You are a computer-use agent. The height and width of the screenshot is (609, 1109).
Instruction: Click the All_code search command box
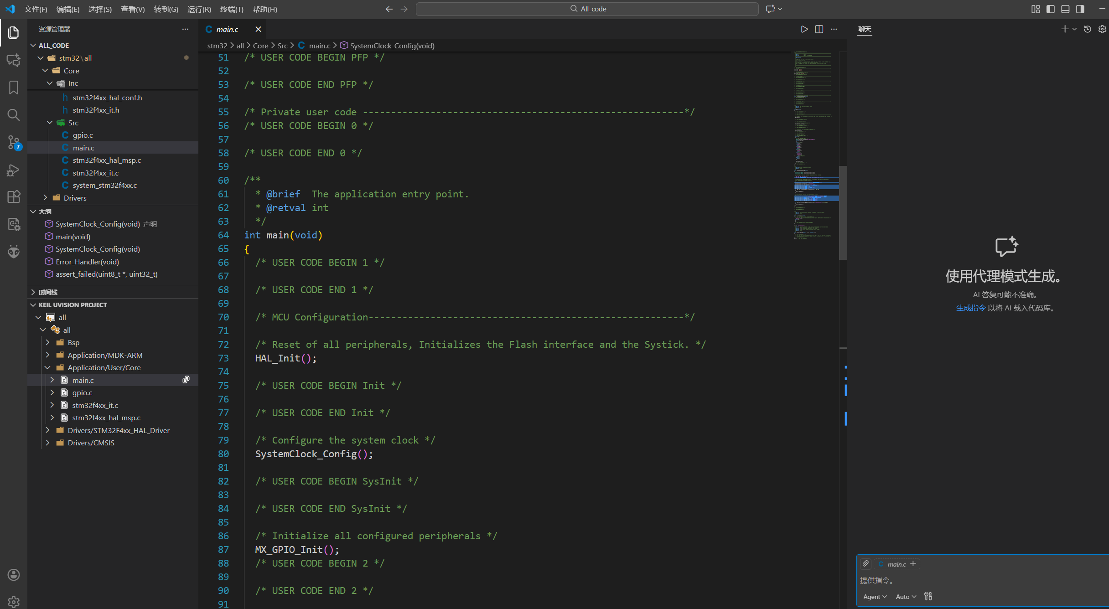click(x=587, y=9)
